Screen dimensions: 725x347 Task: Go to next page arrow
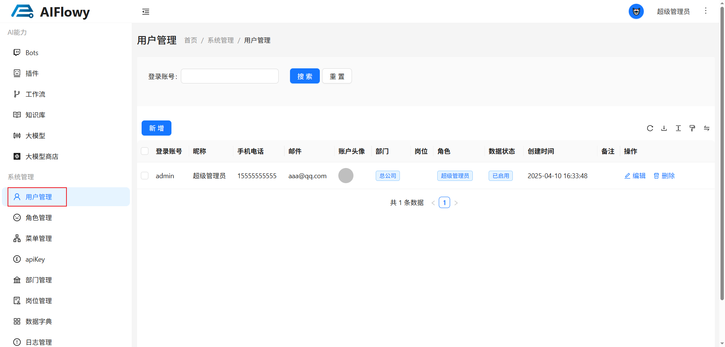click(x=456, y=203)
